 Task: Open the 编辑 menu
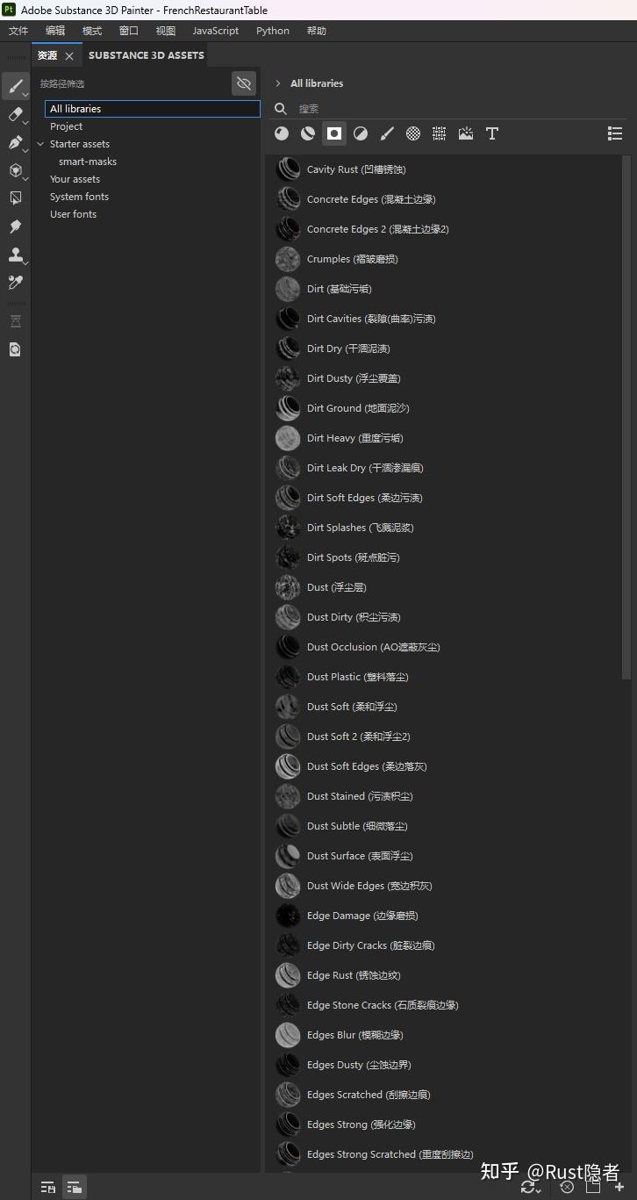pos(55,31)
